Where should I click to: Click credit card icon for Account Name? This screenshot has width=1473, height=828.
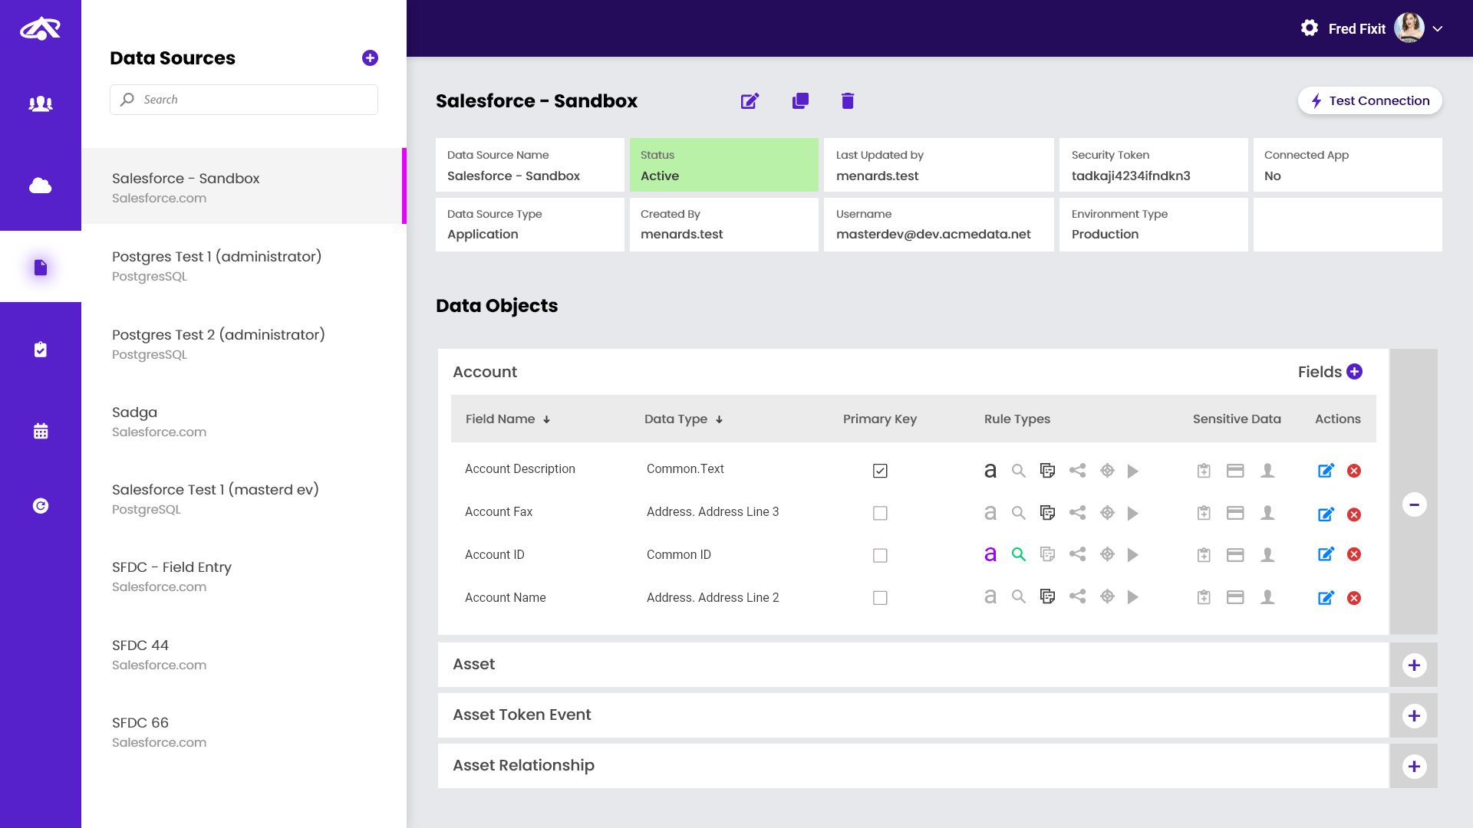click(x=1235, y=597)
